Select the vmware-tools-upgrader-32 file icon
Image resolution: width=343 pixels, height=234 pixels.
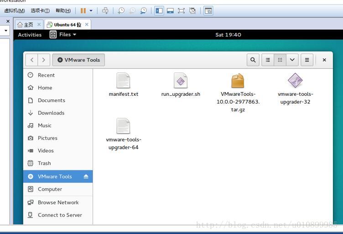click(295, 80)
